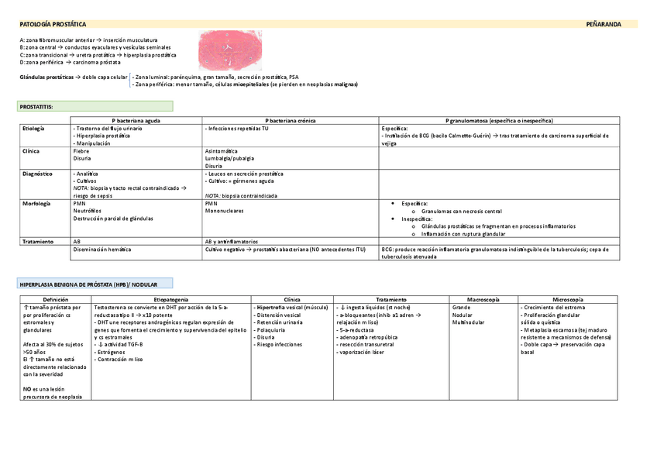Click line 'B: zona central → conductos eyaculares'
This screenshot has height=465, width=657.
[95, 47]
